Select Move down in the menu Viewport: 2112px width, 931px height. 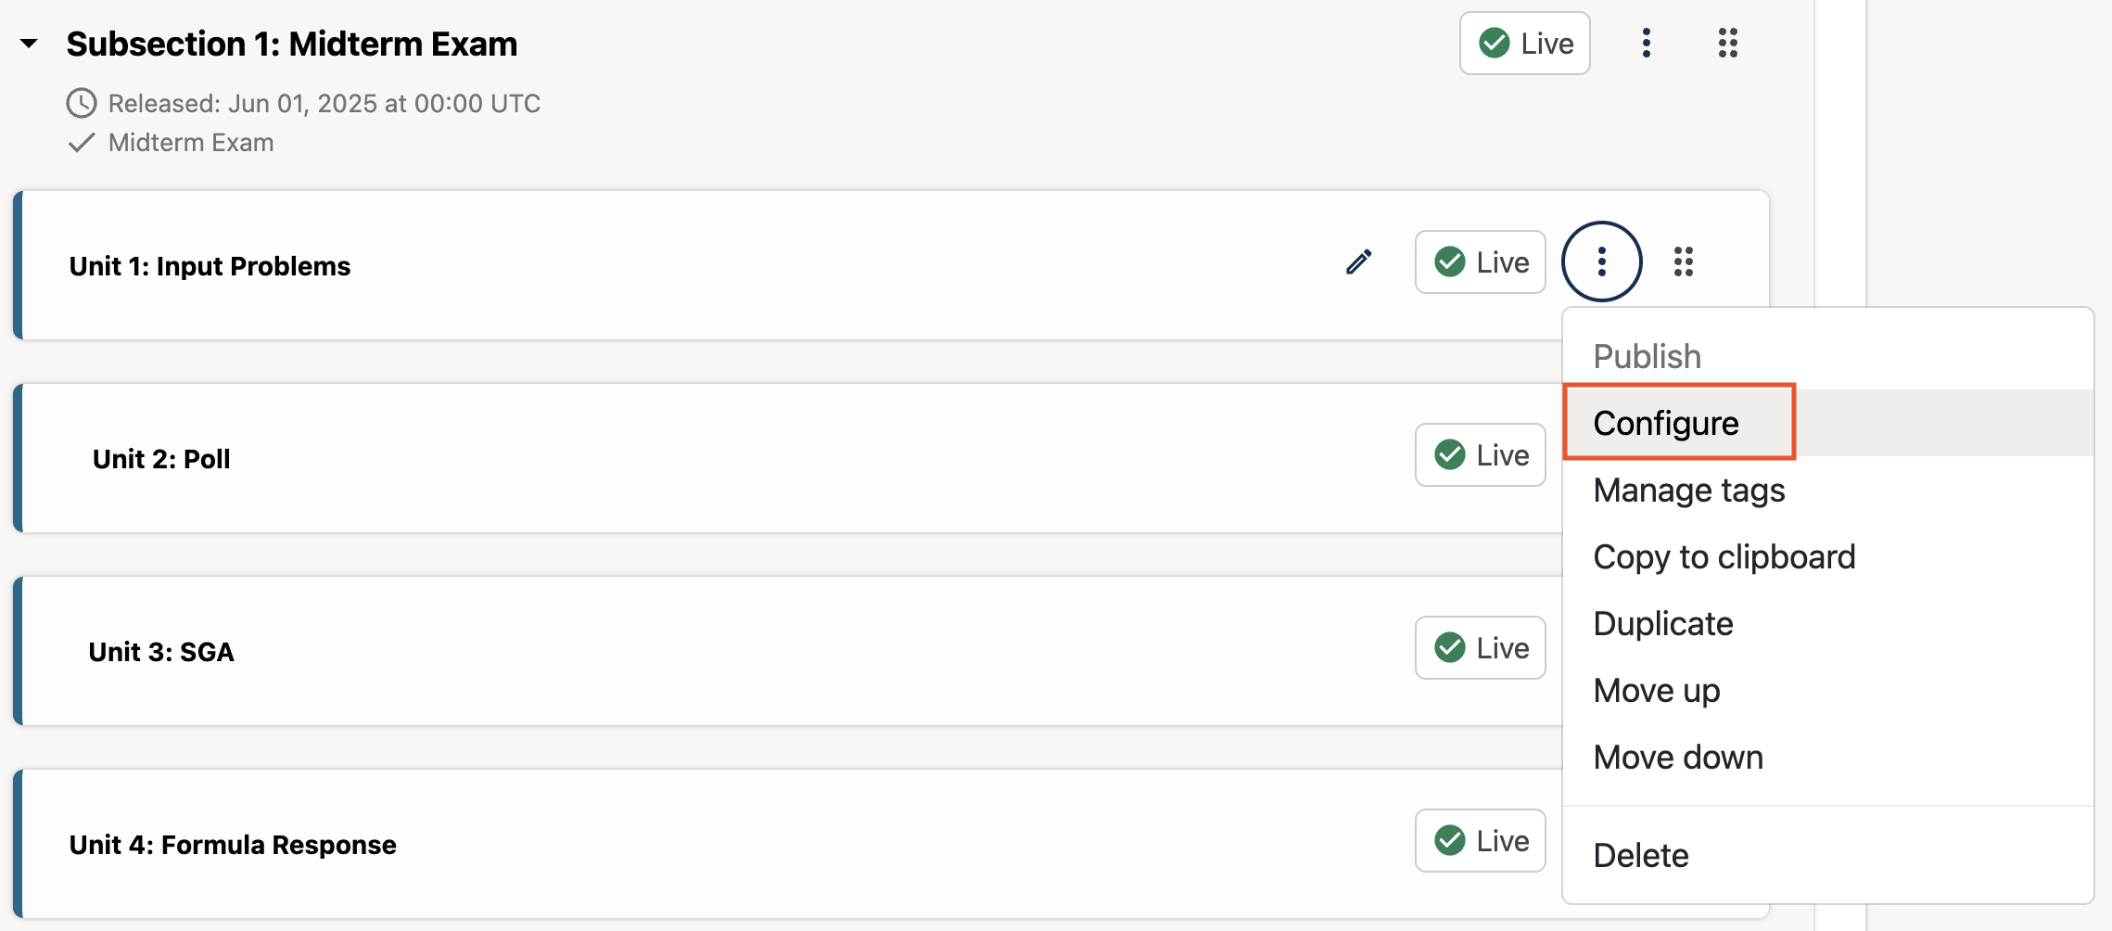tap(1677, 757)
